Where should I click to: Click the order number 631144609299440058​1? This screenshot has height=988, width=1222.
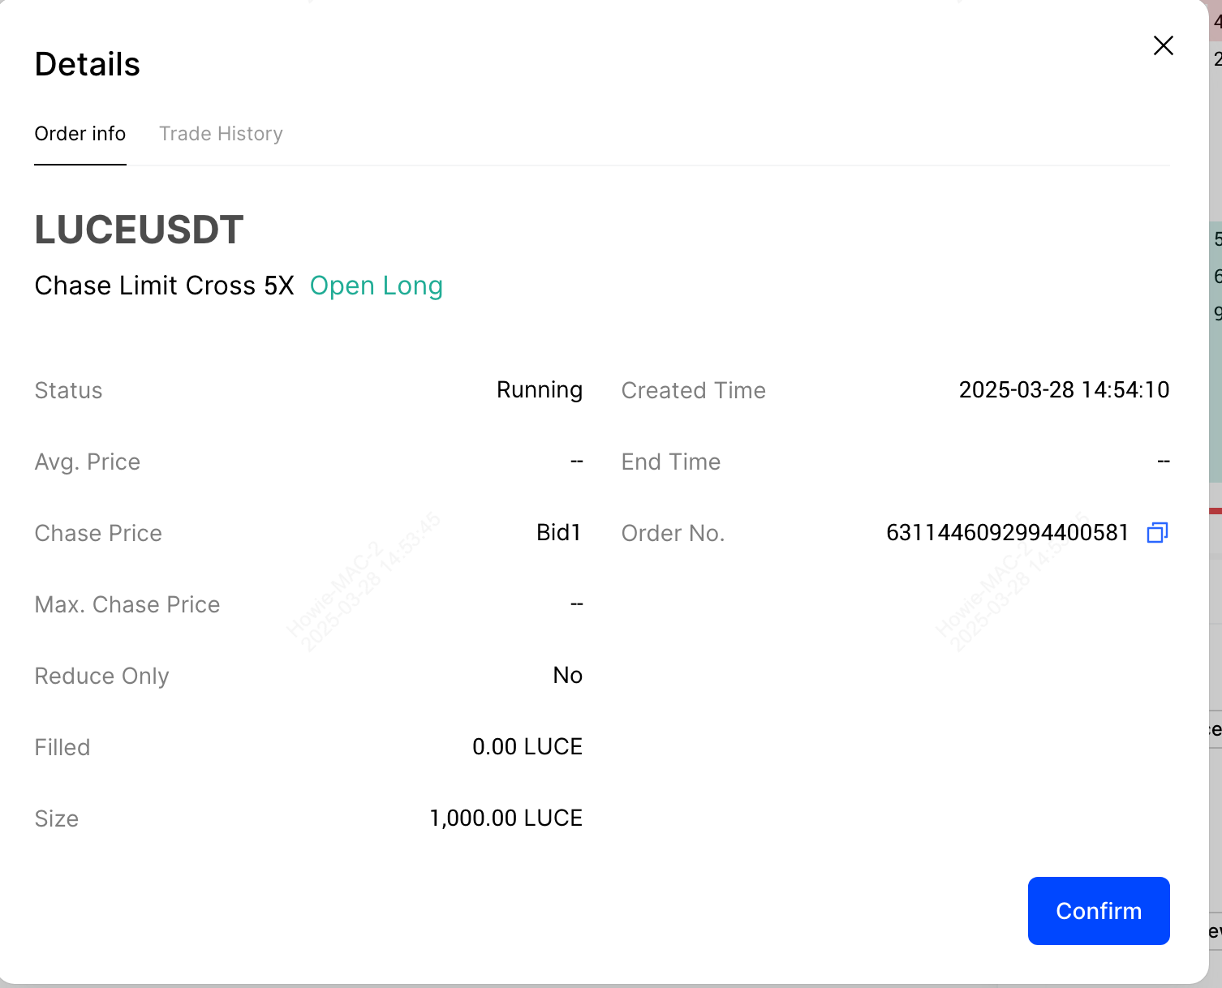click(x=1007, y=533)
